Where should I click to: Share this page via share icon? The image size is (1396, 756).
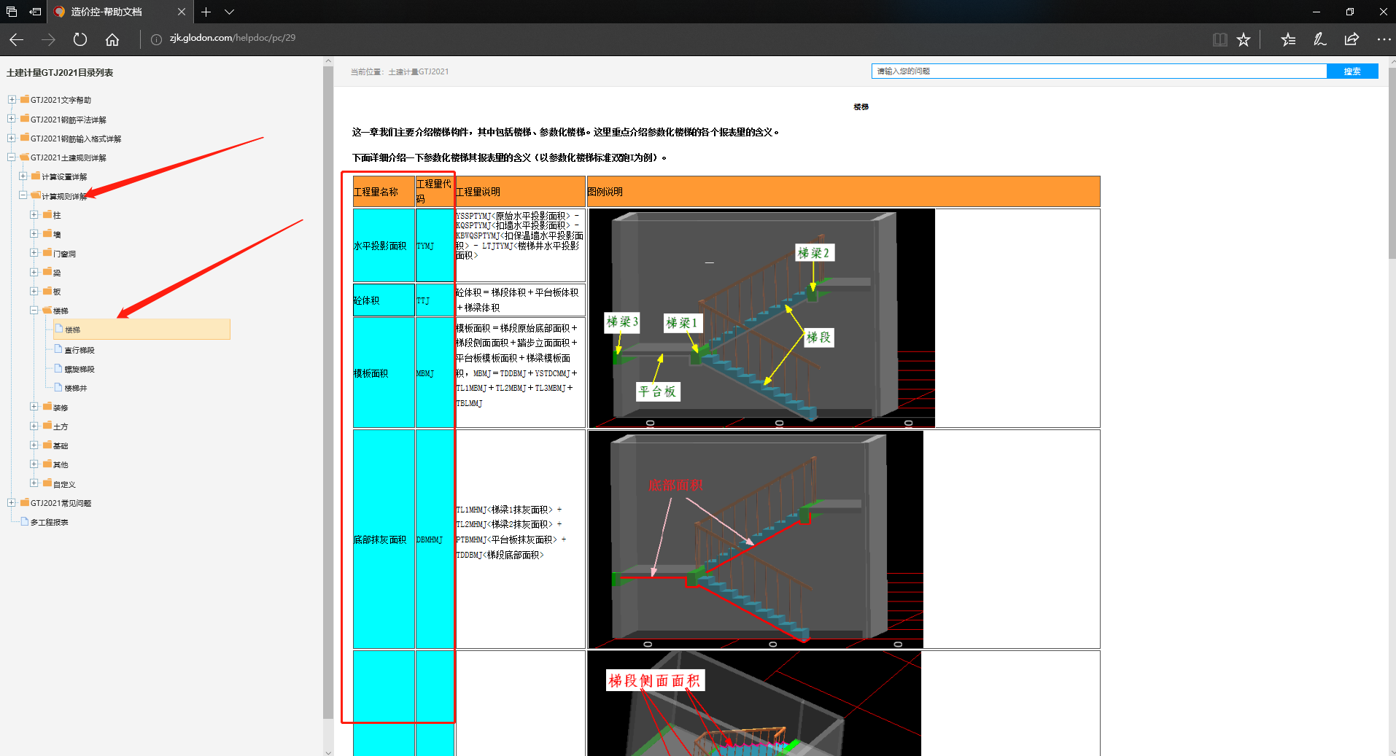coord(1352,39)
